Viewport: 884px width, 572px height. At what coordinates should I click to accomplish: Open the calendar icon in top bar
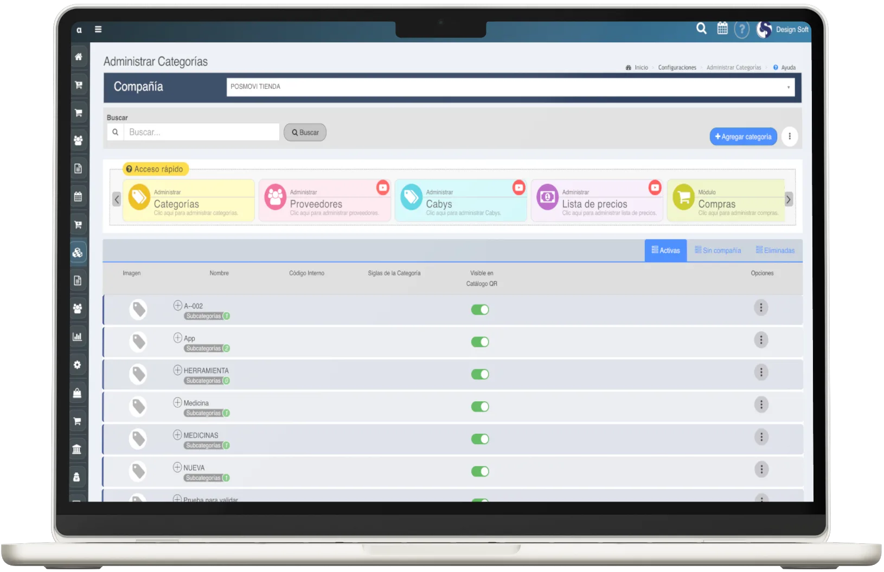coord(722,29)
